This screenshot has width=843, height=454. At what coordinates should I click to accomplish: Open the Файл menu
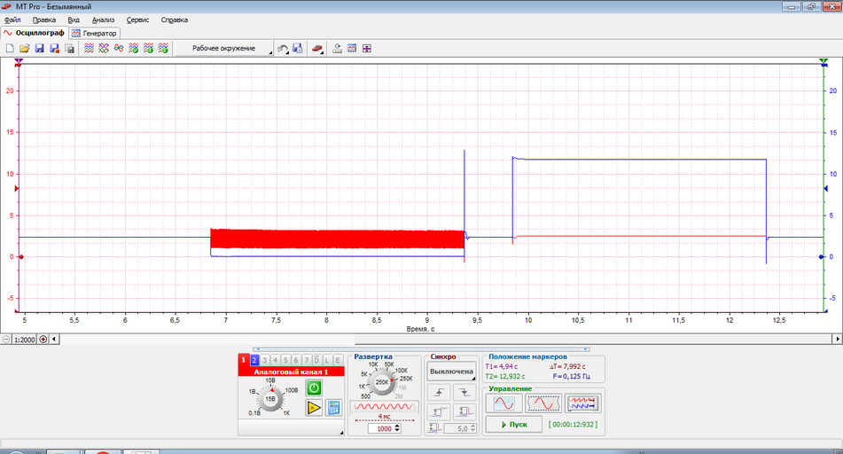12,20
